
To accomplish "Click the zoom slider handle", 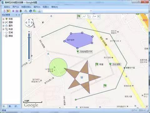I will (x=29, y=37).
